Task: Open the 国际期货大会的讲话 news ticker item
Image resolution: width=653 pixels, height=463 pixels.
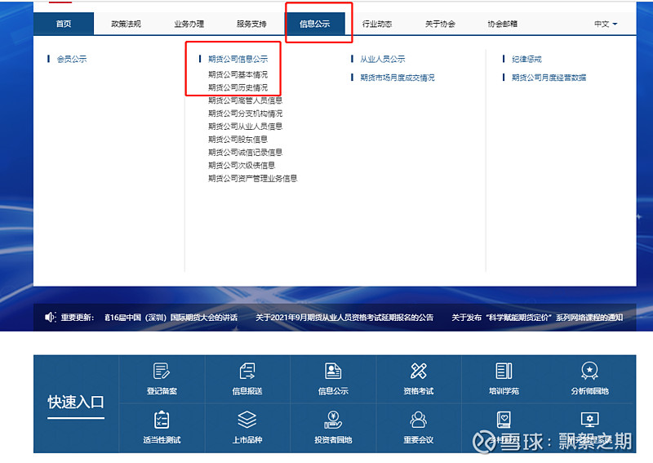Action: pos(171,318)
